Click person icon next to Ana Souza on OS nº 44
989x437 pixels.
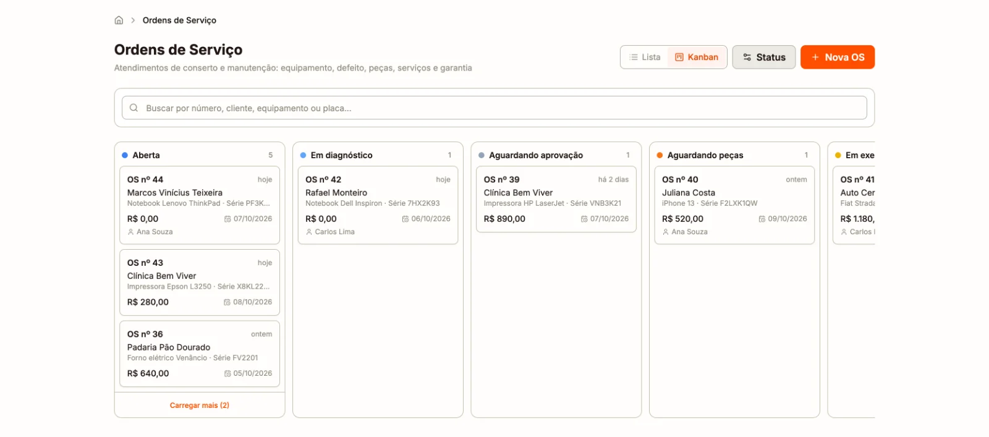[x=130, y=232]
